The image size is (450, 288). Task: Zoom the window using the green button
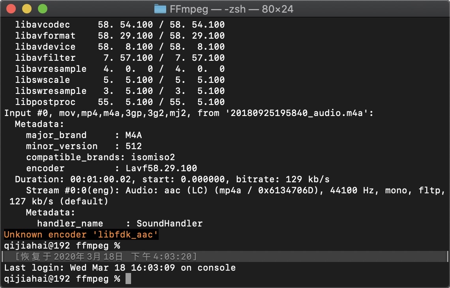pos(42,9)
